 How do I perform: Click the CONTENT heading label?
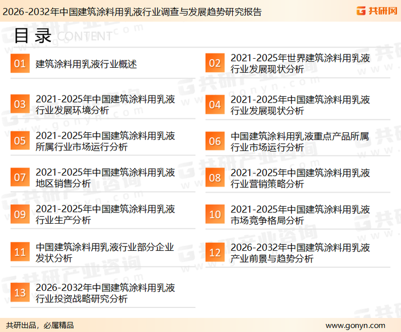click(x=84, y=36)
